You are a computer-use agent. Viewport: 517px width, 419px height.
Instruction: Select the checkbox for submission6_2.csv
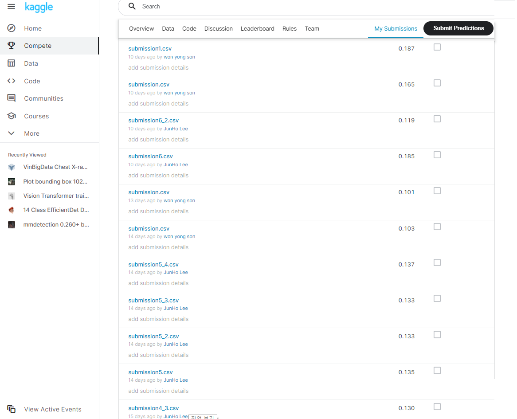tap(437, 119)
